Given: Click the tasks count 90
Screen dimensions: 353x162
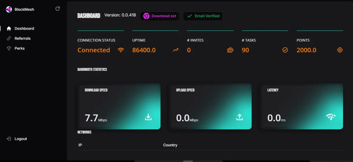Looking at the screenshot, I should [x=245, y=50].
